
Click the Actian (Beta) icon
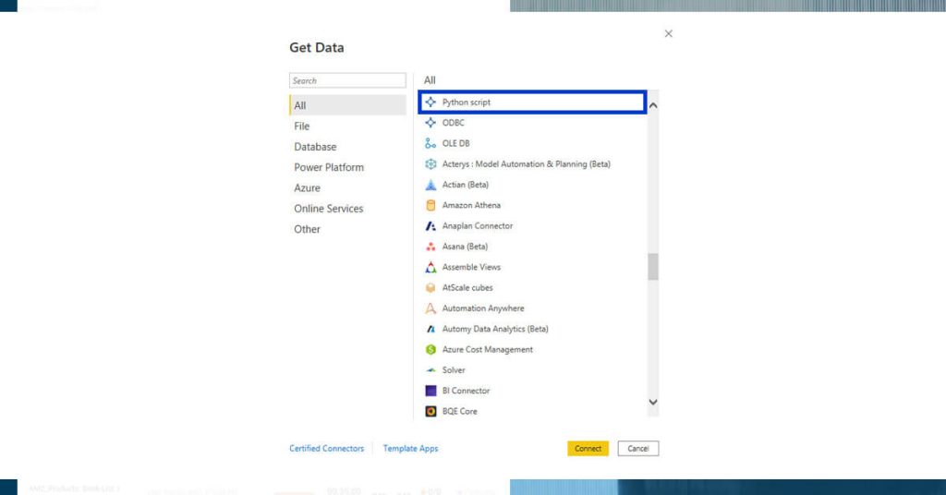pyautogui.click(x=431, y=185)
